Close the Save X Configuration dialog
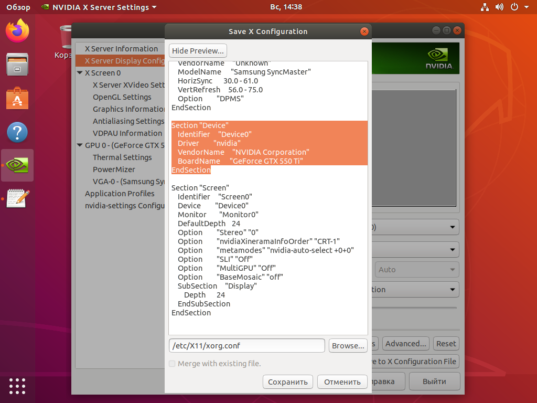Viewport: 537px width, 403px height. [364, 31]
